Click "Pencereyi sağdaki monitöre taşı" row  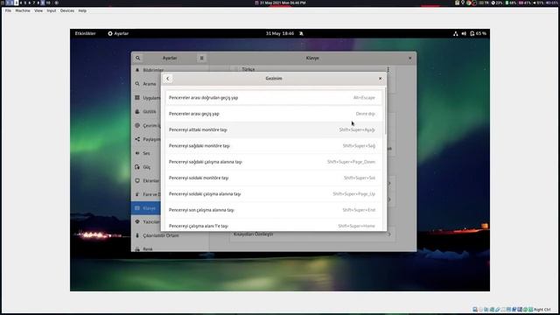274,146
